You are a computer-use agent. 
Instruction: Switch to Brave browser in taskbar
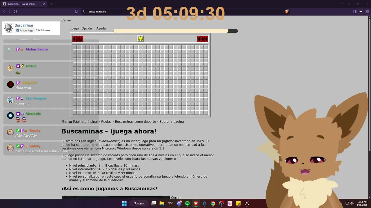tap(196, 203)
